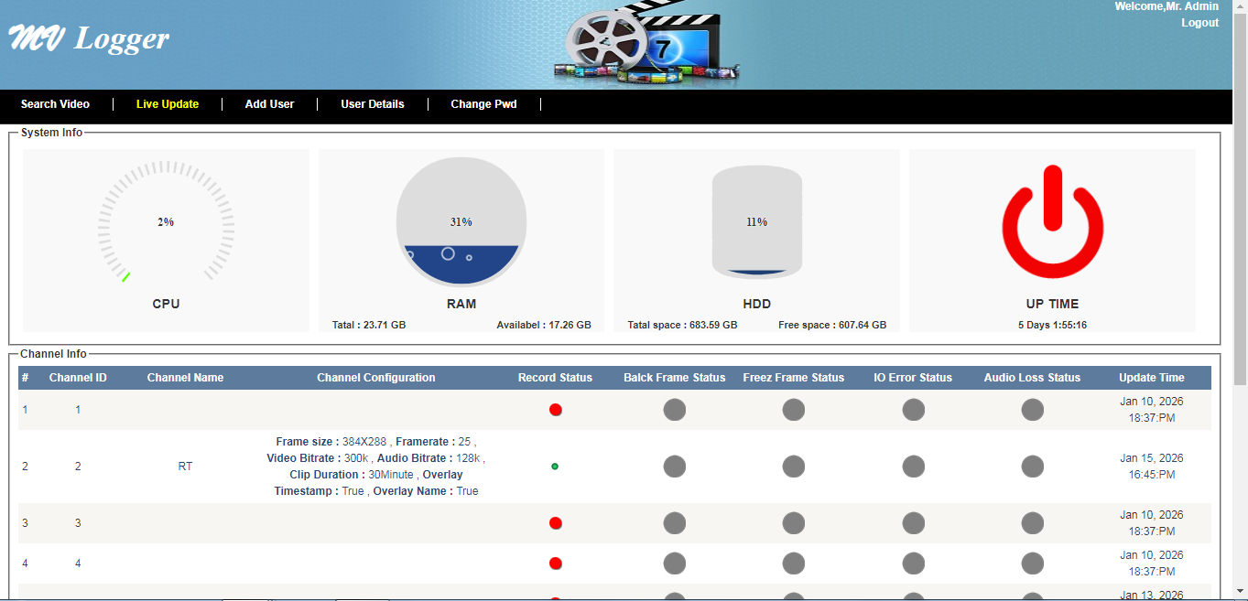1248x601 pixels.
Task: Open the channel ID 2 link
Action: (x=78, y=467)
